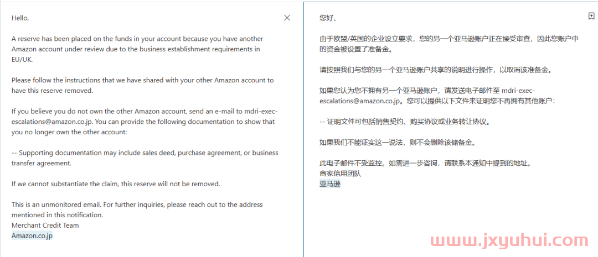Click "Merchant Credit Team" line
Image resolution: width=598 pixels, height=257 pixels.
pos(45,225)
